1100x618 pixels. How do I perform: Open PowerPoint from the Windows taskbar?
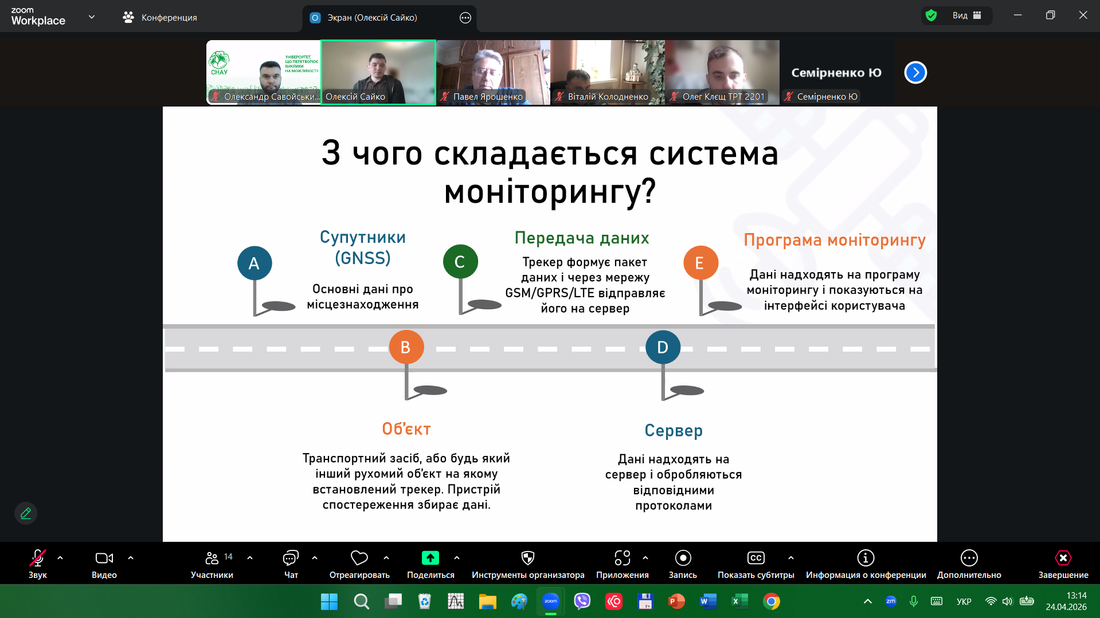point(676,601)
